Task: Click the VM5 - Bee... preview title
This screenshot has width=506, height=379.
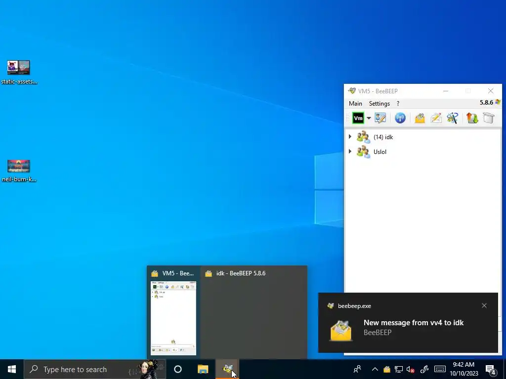Action: [x=178, y=273]
